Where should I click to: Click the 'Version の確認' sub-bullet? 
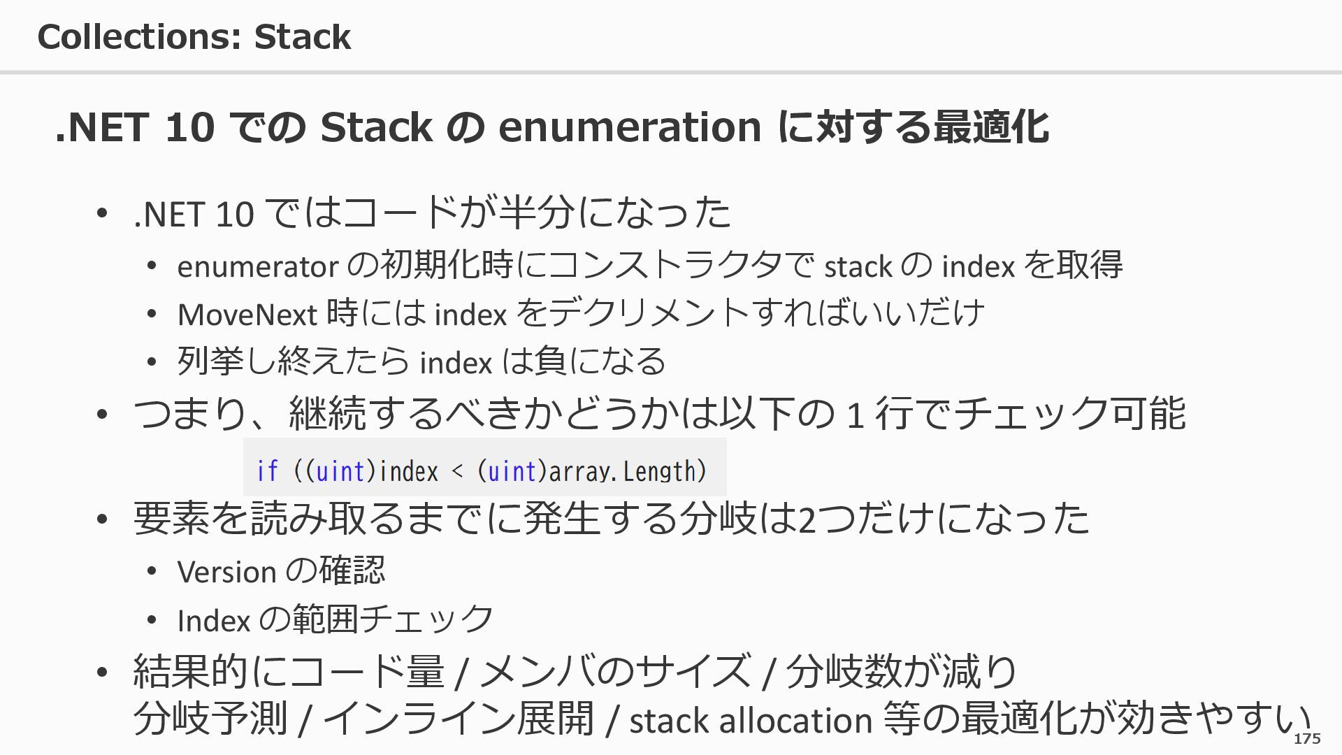click(281, 571)
